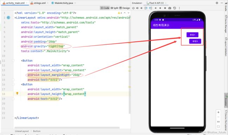Click the emulator power button icon
Image resolution: width=228 pixels, height=135 pixels.
click(133, 8)
